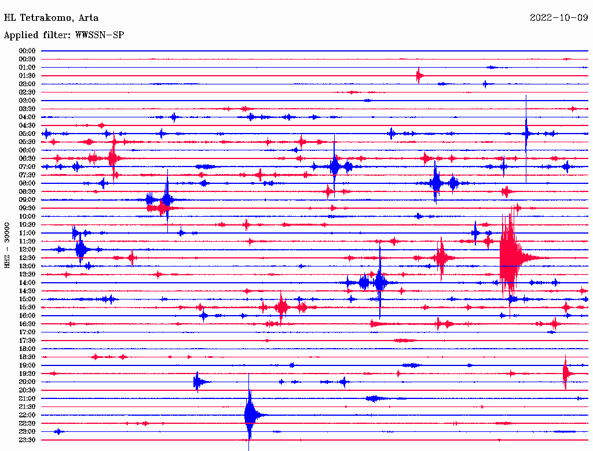
Task: Click the Applied filter: WWSSN-SP label
Action: [64, 35]
